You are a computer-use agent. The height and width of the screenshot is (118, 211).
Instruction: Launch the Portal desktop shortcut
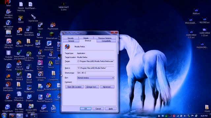click(x=53, y=108)
